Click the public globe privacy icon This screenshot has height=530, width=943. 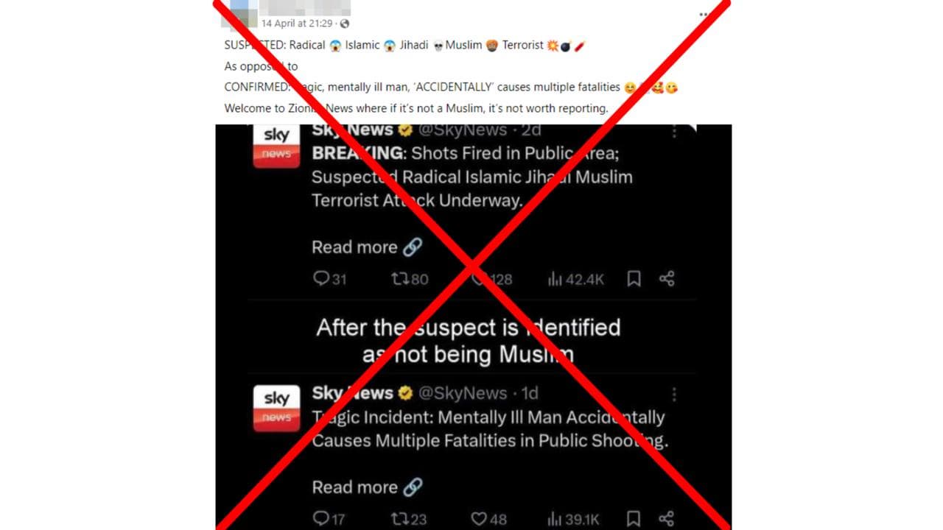(345, 24)
